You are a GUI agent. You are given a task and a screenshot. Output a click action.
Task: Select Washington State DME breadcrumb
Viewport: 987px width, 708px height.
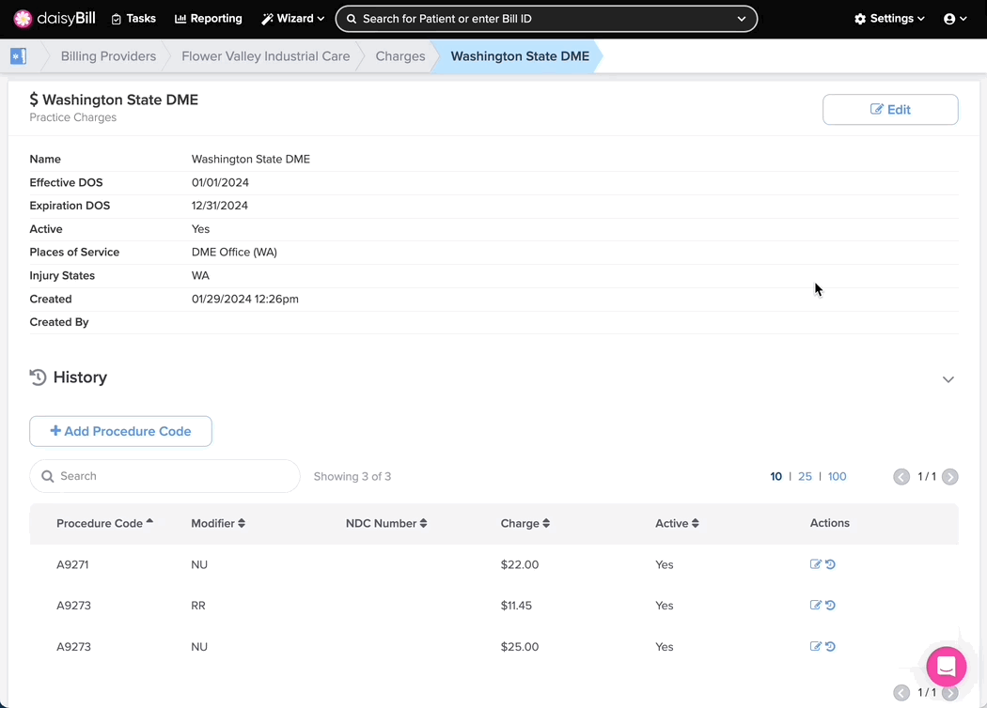click(x=520, y=56)
